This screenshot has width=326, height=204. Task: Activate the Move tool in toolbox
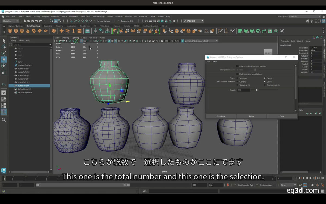click(x=4, y=59)
